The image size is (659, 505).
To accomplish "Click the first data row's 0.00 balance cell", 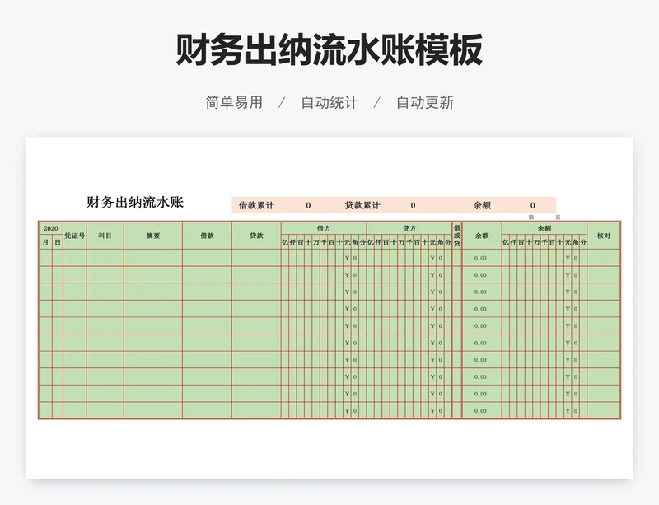I will pyautogui.click(x=482, y=258).
